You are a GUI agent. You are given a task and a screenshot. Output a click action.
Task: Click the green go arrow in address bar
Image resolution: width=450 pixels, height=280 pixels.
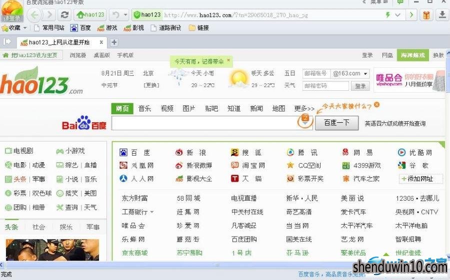point(411,15)
